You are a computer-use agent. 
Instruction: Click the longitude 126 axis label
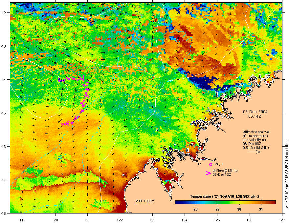(x=249, y=220)
